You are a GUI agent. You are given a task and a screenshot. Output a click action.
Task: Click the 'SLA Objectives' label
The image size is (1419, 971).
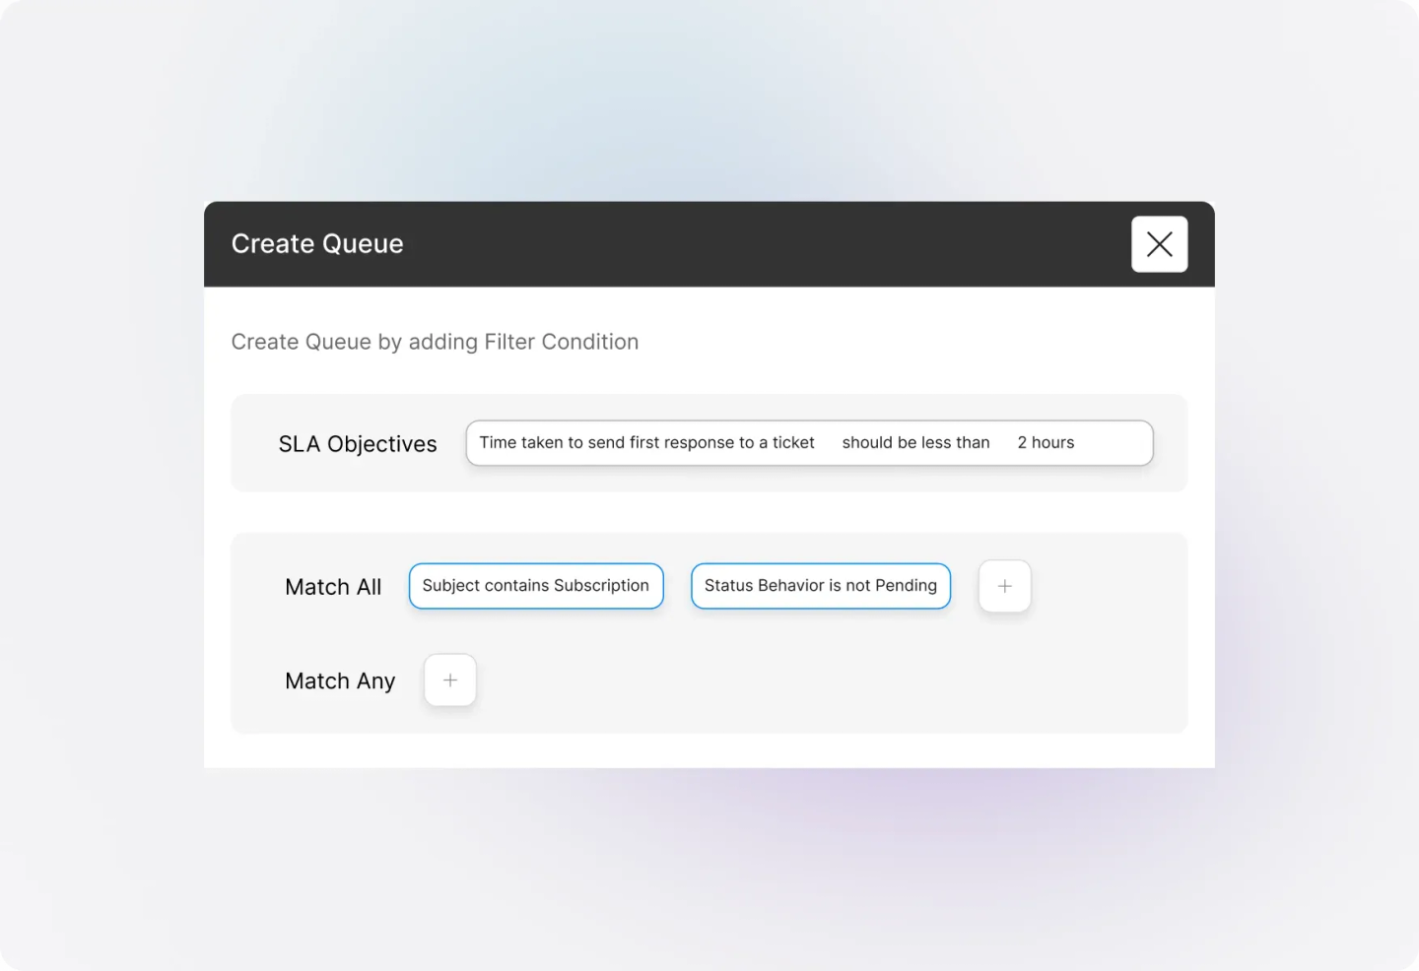click(x=358, y=444)
